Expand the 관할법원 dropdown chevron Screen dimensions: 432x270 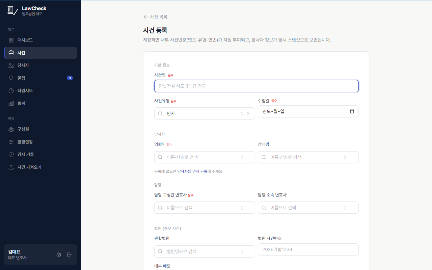242,251
